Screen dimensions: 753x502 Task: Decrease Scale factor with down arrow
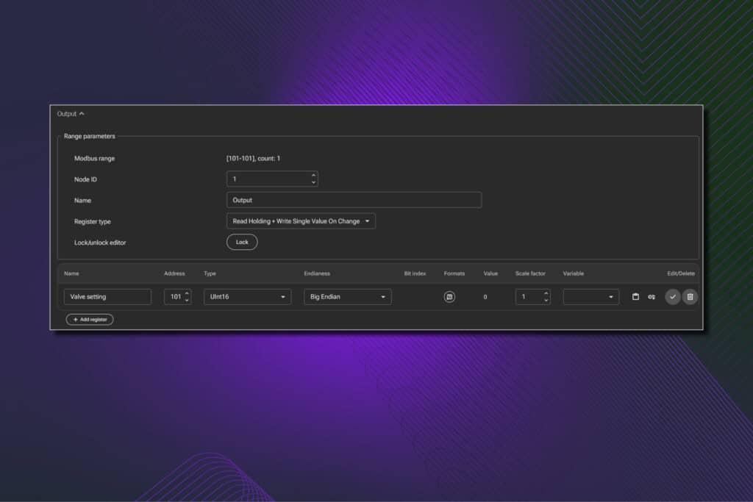(546, 300)
